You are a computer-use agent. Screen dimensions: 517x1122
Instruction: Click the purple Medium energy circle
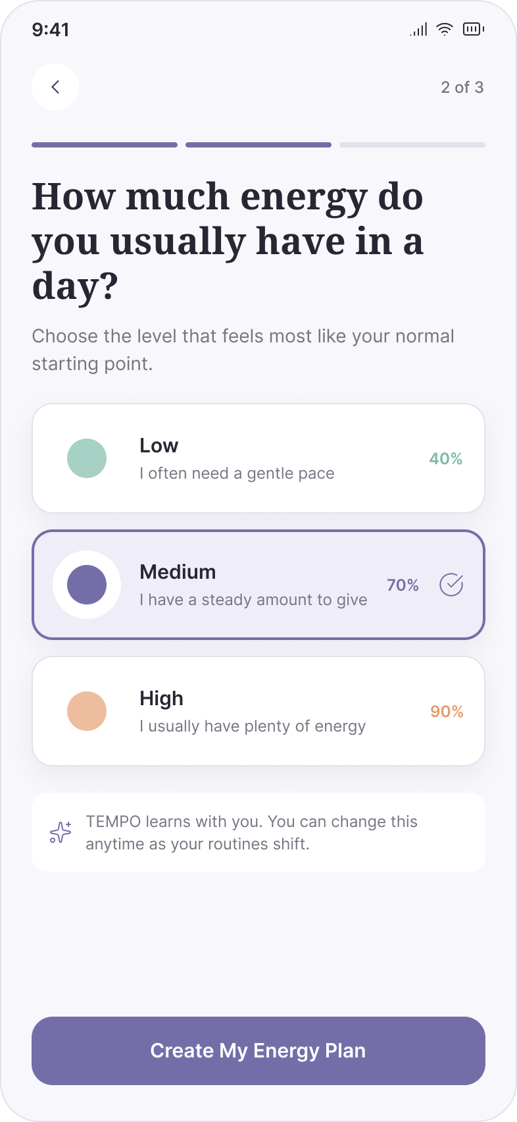tap(87, 585)
